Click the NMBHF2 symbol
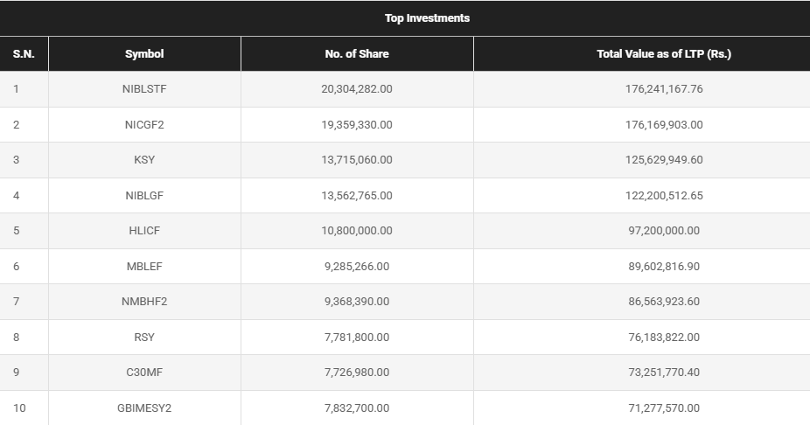 (x=144, y=302)
